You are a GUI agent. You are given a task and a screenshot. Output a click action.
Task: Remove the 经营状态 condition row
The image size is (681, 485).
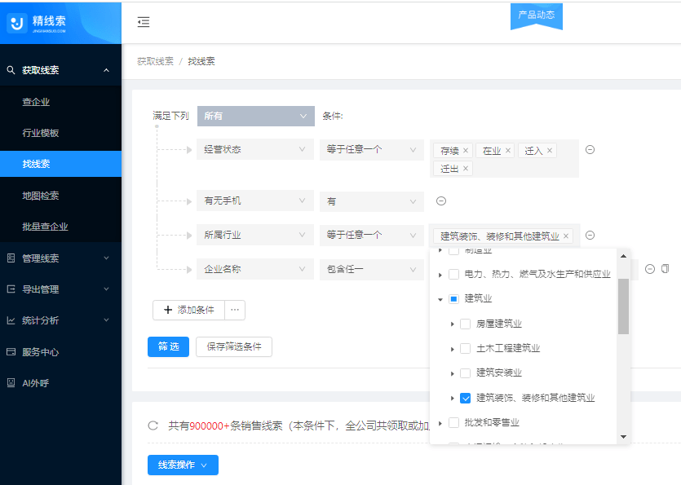point(590,150)
